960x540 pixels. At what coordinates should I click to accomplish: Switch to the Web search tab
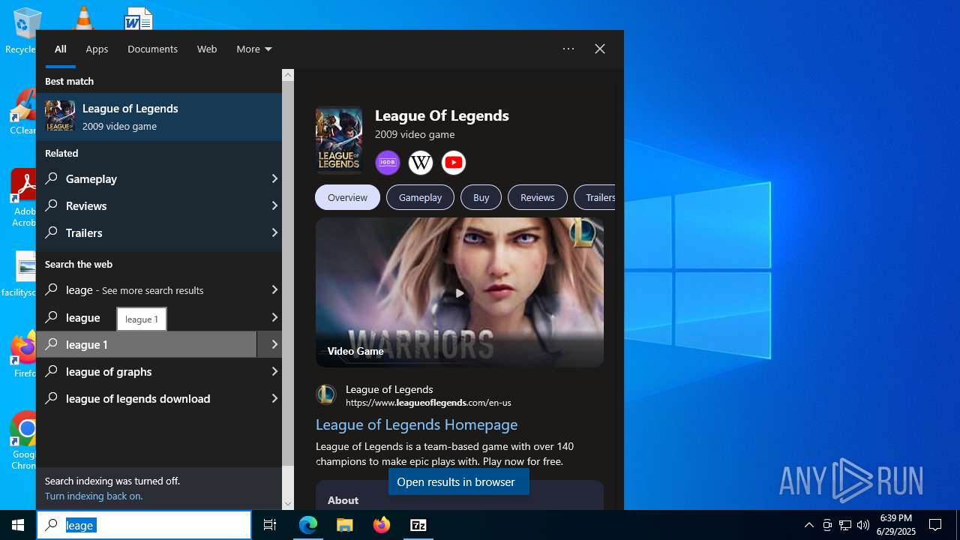click(207, 49)
